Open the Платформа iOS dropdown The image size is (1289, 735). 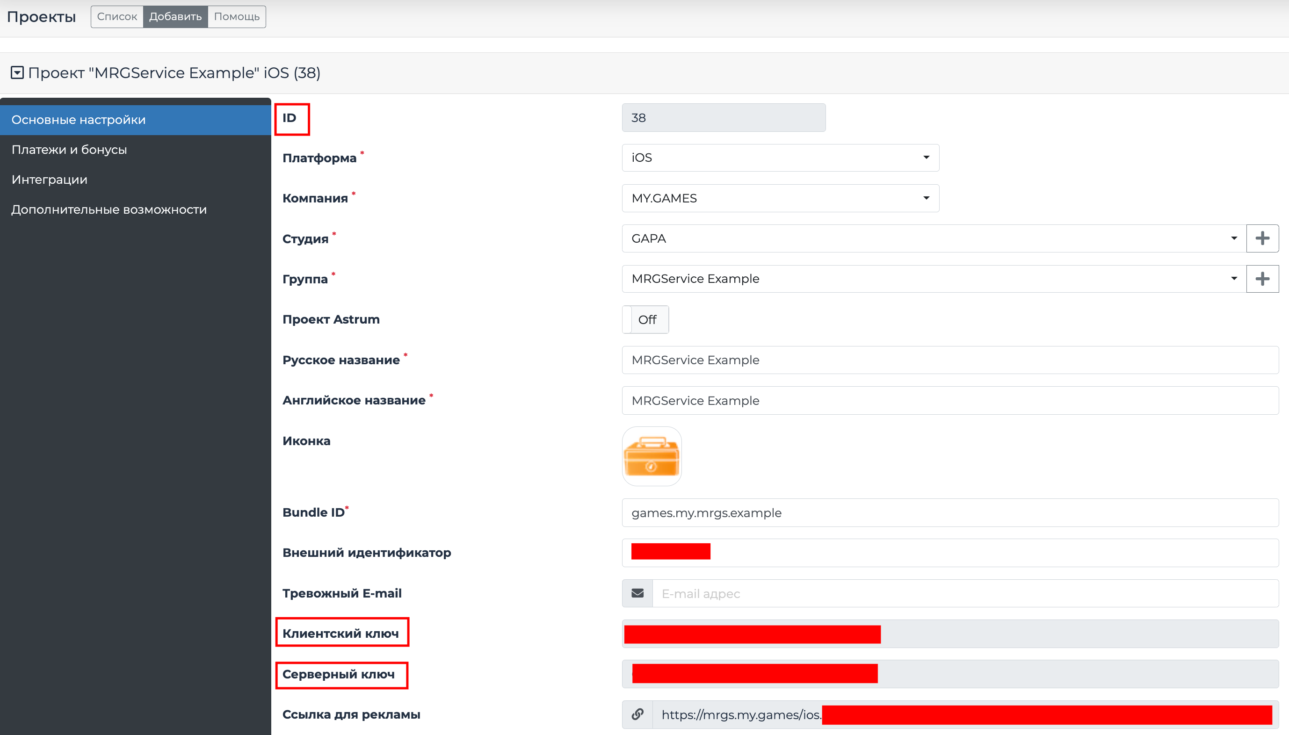point(780,158)
